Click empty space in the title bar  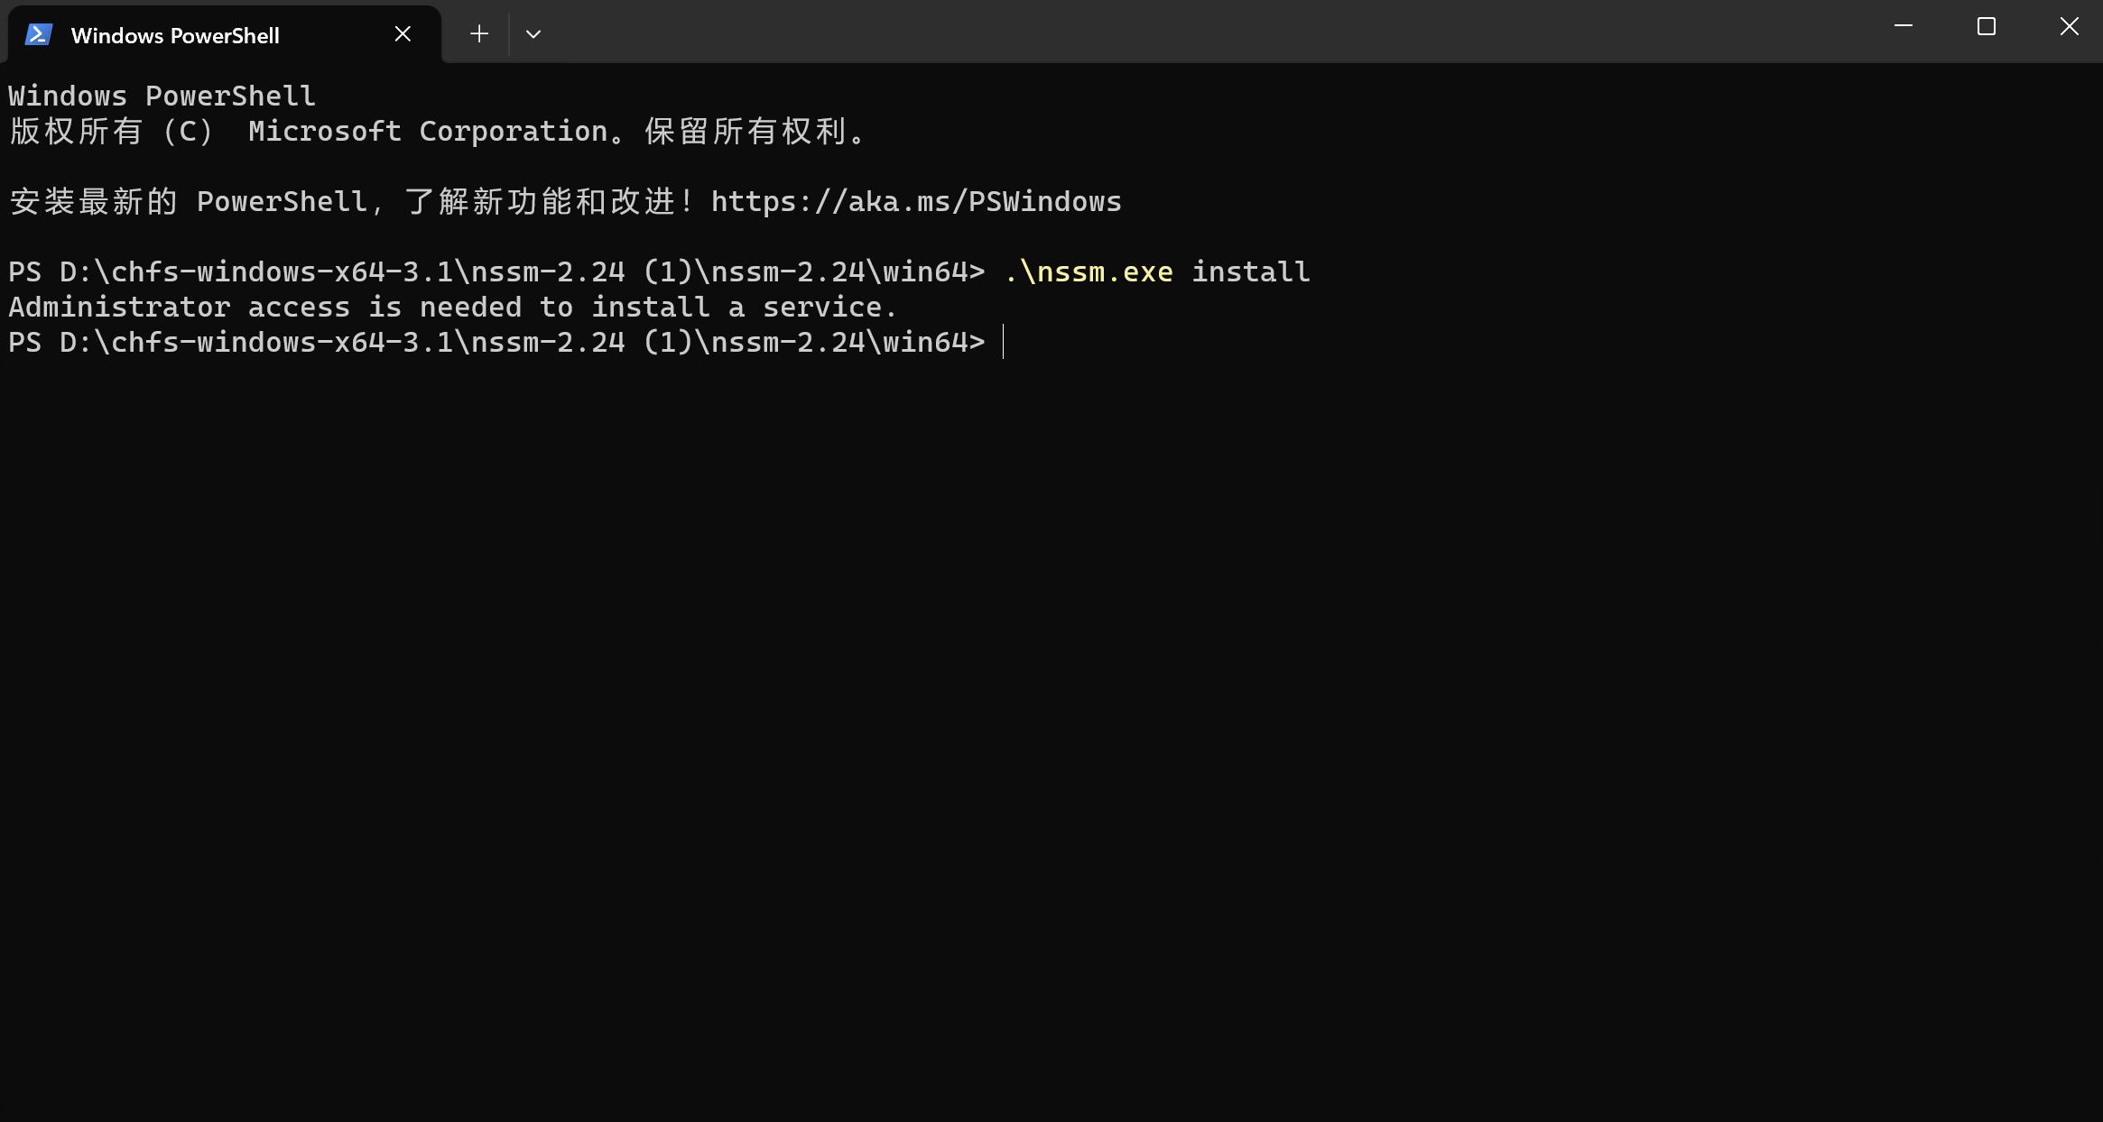(1264, 33)
